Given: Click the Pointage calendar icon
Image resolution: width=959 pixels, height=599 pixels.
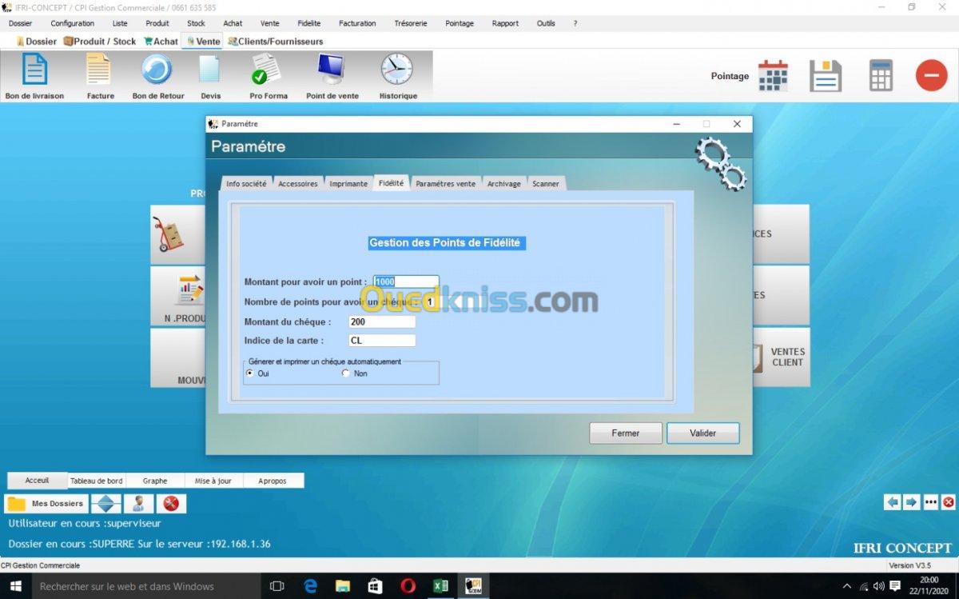Looking at the screenshot, I should point(773,76).
